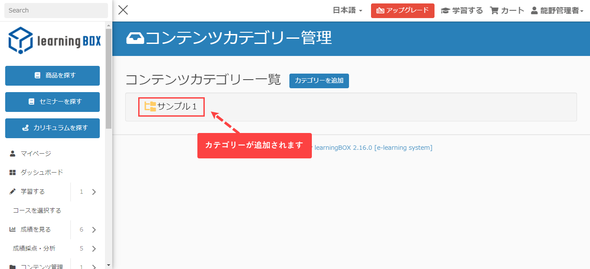Expand the 成績採点・分析 chevron
Screen dimensions: 590x269
[94, 249]
